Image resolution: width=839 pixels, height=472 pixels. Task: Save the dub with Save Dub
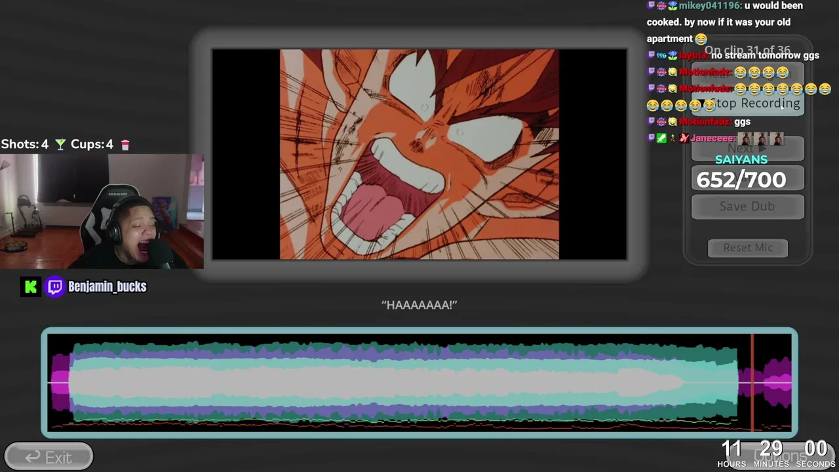(748, 206)
